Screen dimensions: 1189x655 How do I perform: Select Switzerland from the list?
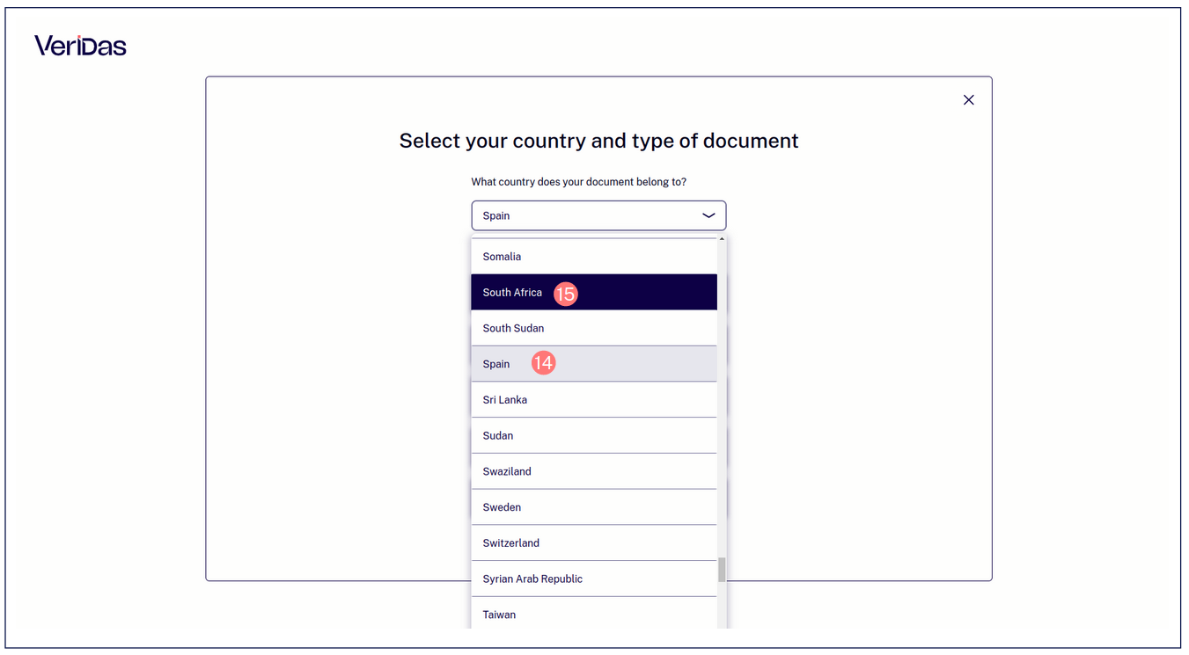[x=594, y=543]
